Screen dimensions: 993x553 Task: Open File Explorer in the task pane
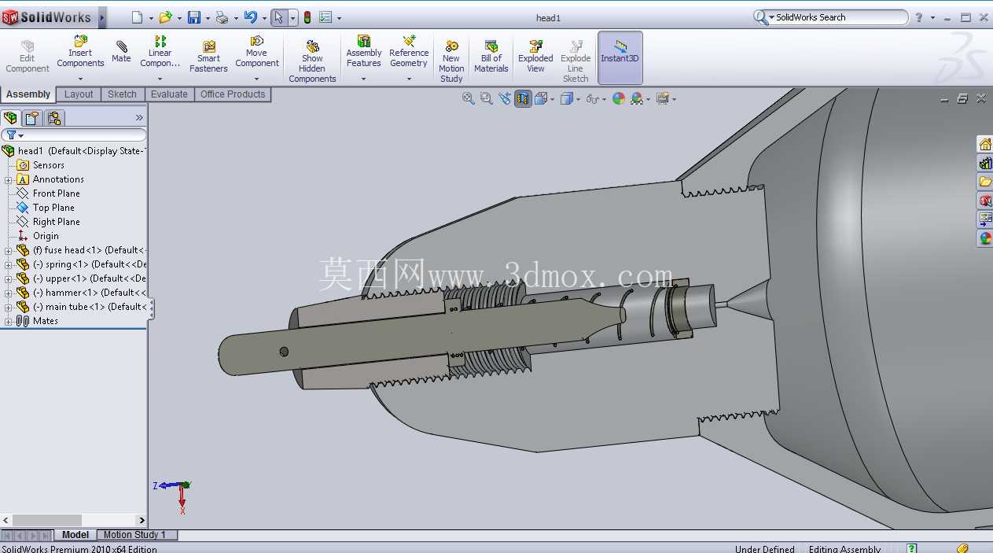(x=984, y=182)
